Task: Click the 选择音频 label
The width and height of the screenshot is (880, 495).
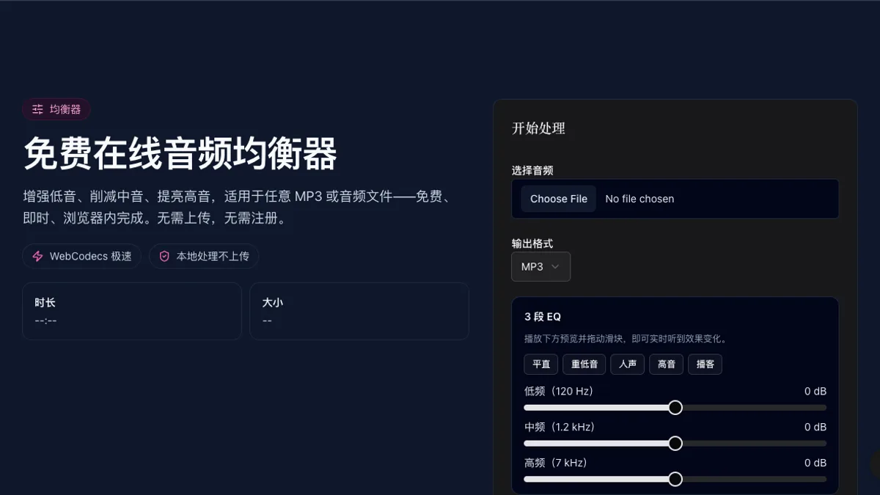Action: [532, 170]
